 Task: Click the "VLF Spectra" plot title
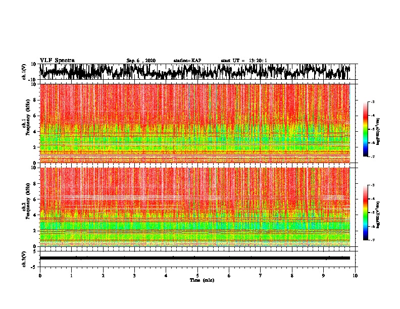(x=57, y=61)
